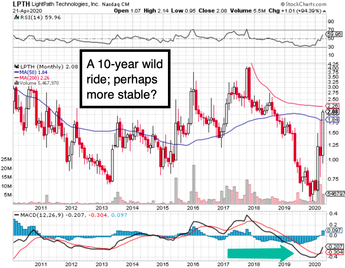Screen dimensions: 345x268
Task: Click the small RSI indicator icon
Action: point(16,17)
